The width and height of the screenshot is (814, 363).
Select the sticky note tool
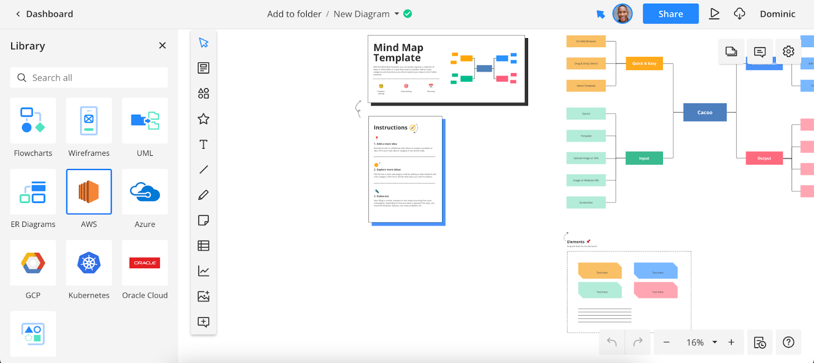click(x=203, y=220)
